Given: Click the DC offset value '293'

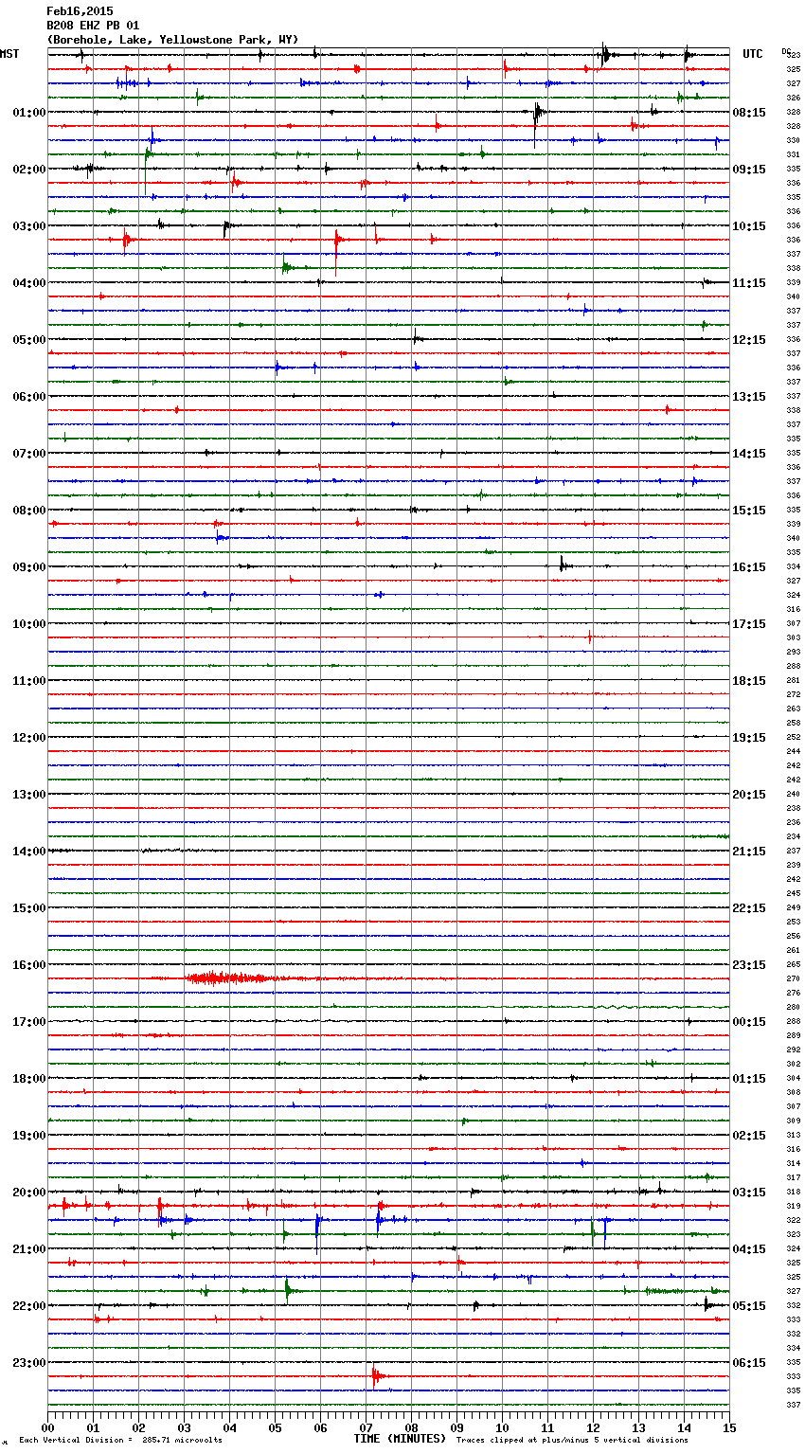Looking at the screenshot, I should coord(794,653).
